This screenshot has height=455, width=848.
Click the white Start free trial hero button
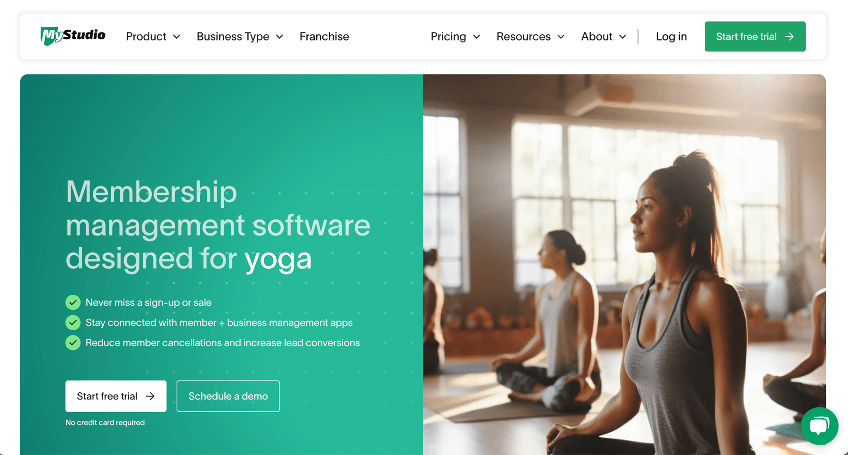tap(116, 396)
